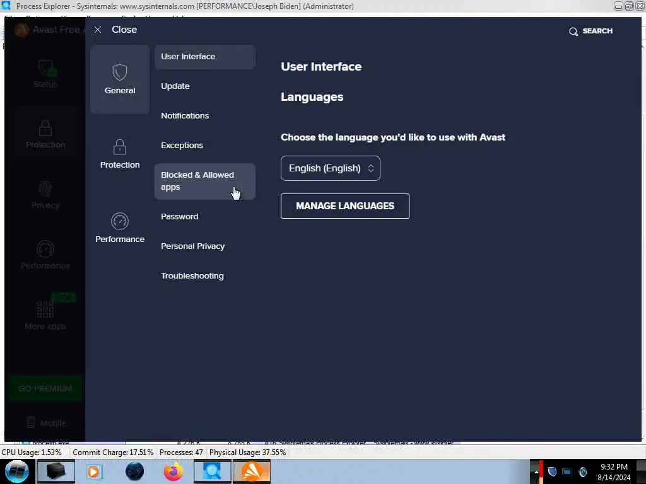Click dimmed Mobile item in sidebar
This screenshot has height=484, width=646.
click(46, 423)
